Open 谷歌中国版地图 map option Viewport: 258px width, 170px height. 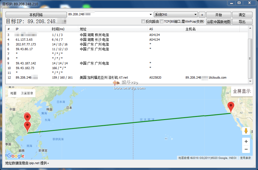coord(218,22)
